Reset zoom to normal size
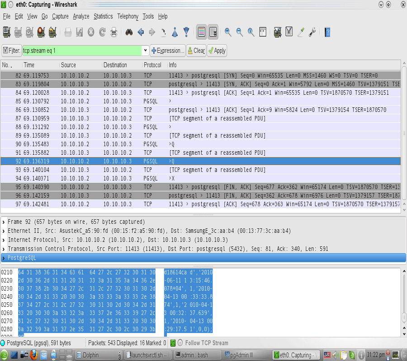The image size is (407, 361). [x=251, y=32]
